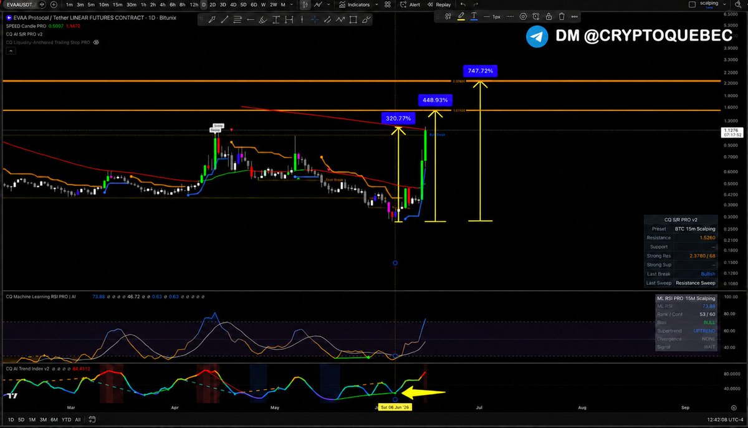The height and width of the screenshot is (428, 748).
Task: Select the vertical line tool
Action: [x=302, y=20]
